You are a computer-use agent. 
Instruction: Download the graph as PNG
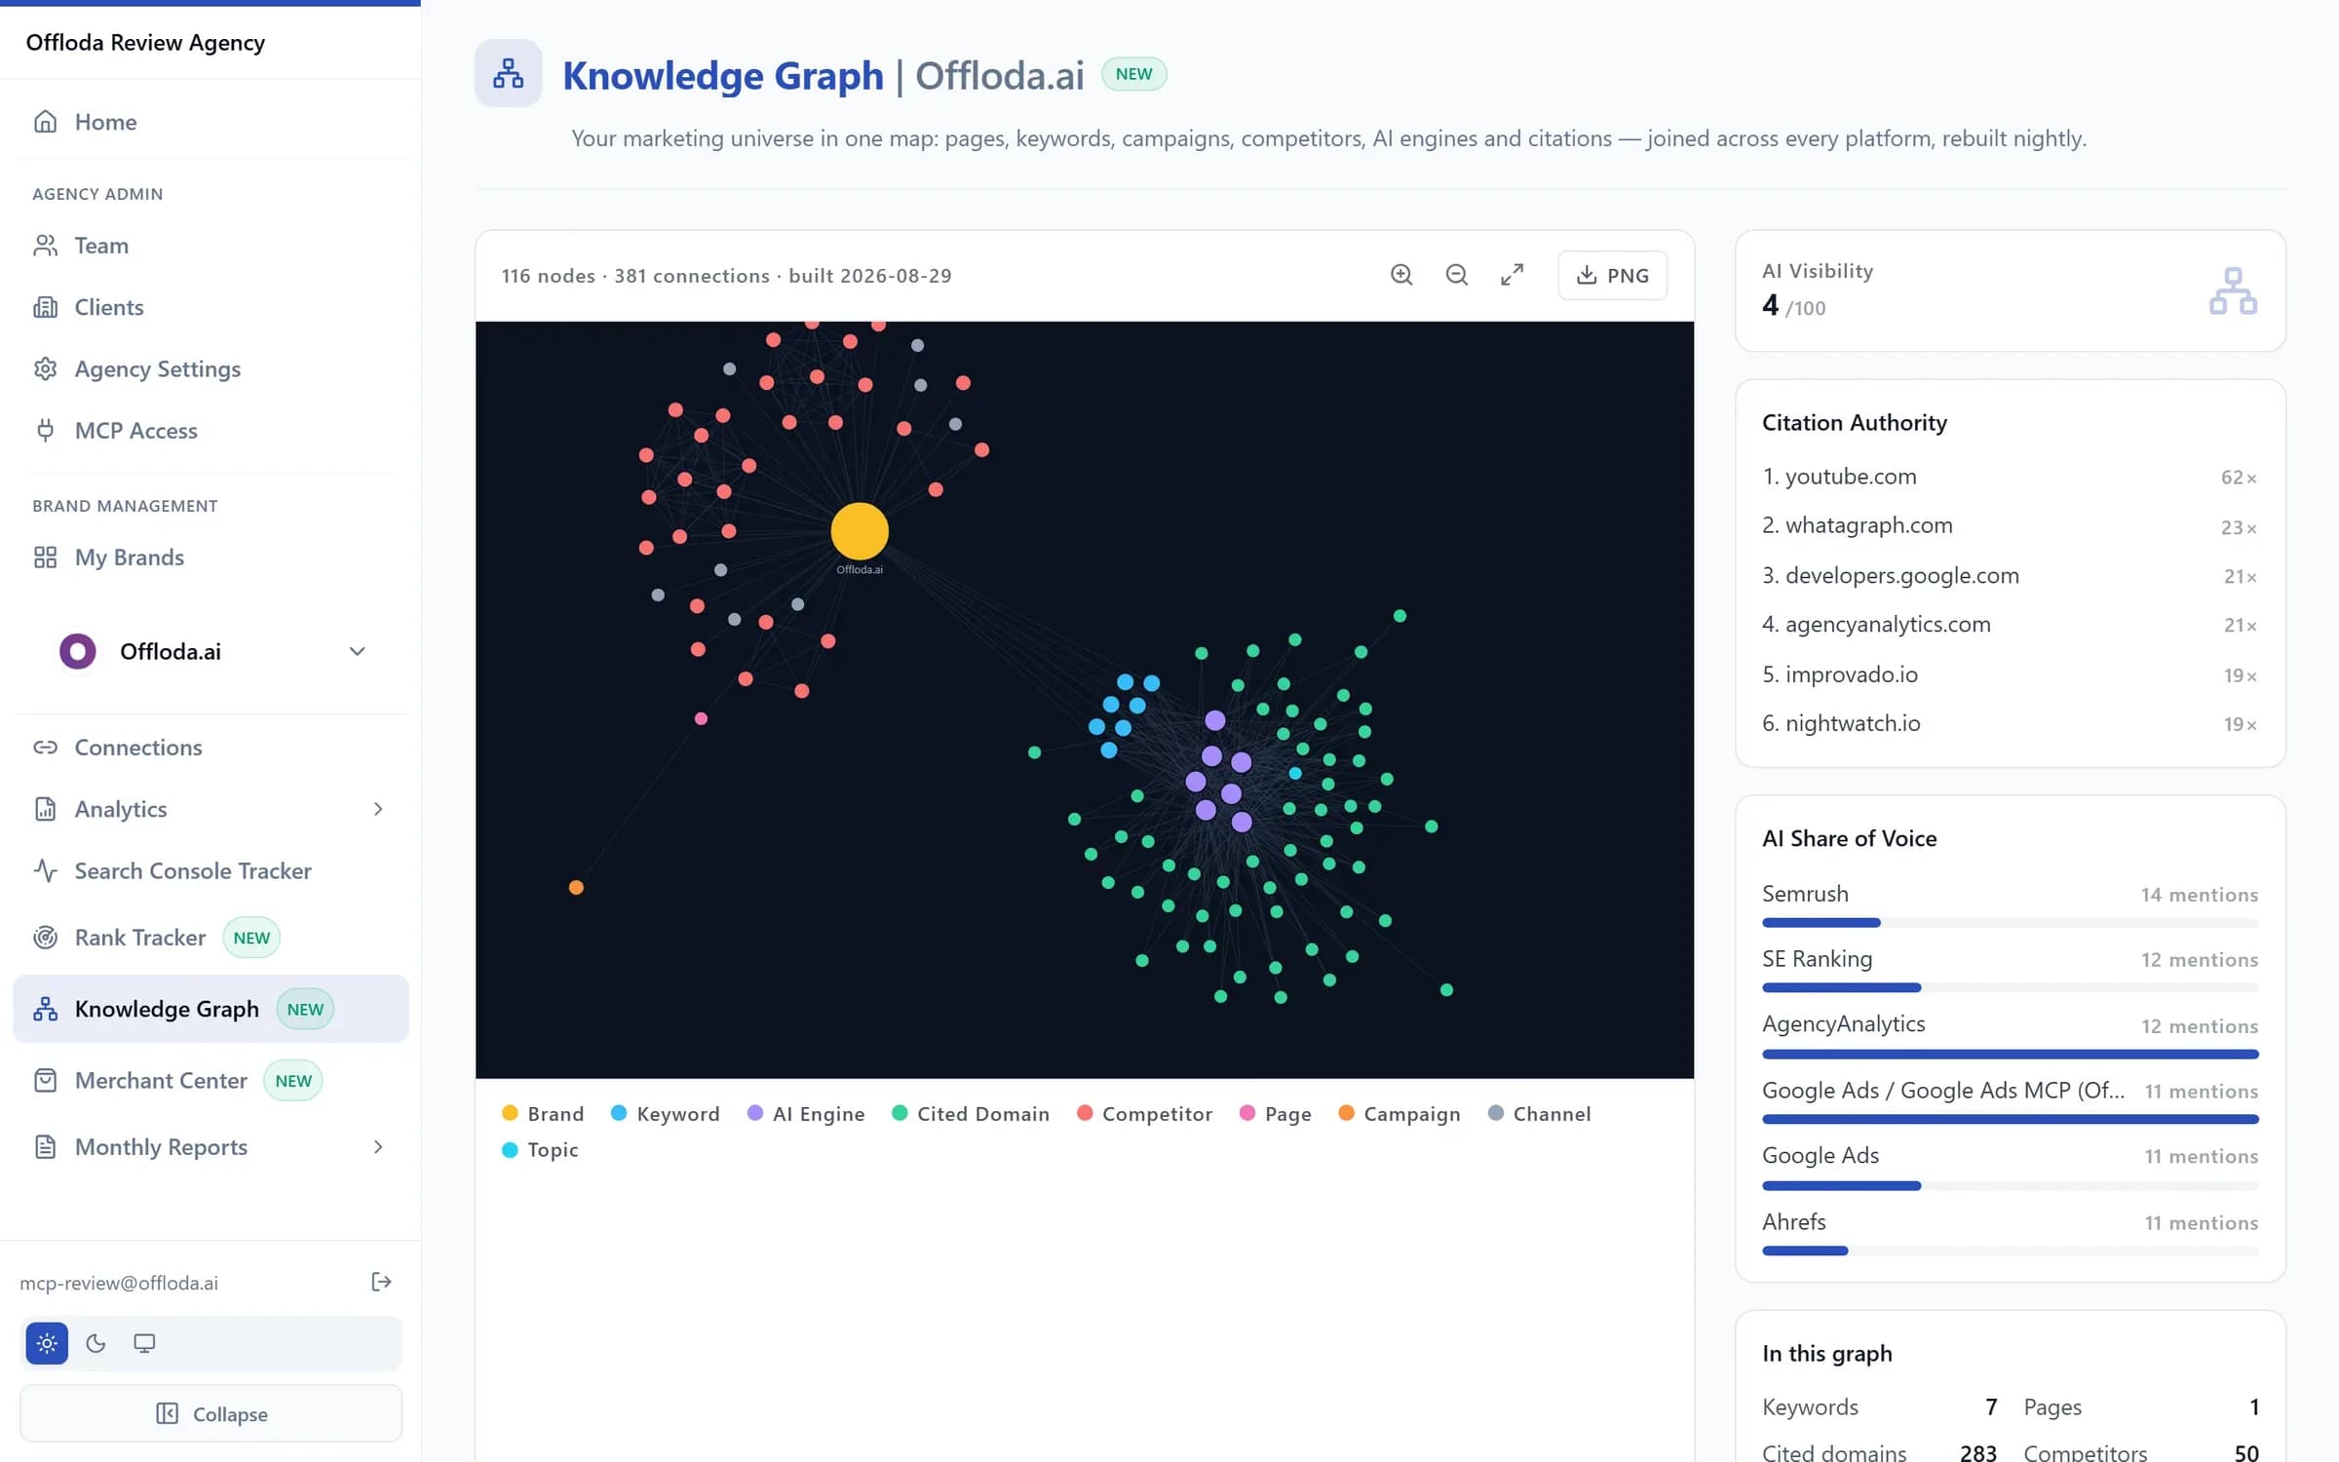tap(1613, 275)
